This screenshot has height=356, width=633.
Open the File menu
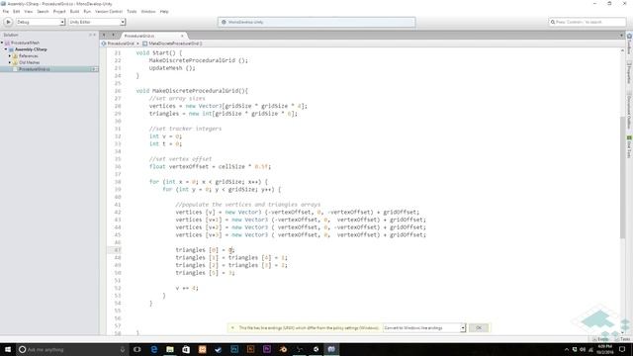coord(6,11)
